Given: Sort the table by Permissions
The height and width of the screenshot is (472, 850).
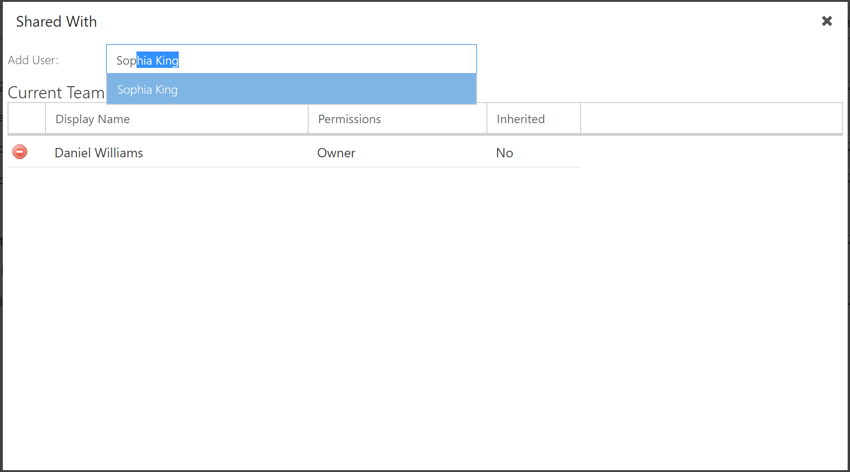Looking at the screenshot, I should pos(349,119).
